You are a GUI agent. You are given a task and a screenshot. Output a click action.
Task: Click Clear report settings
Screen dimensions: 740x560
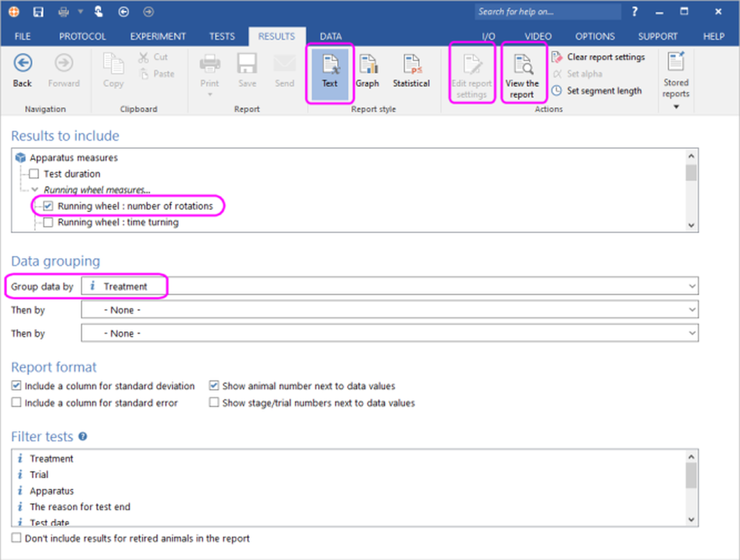click(x=598, y=57)
